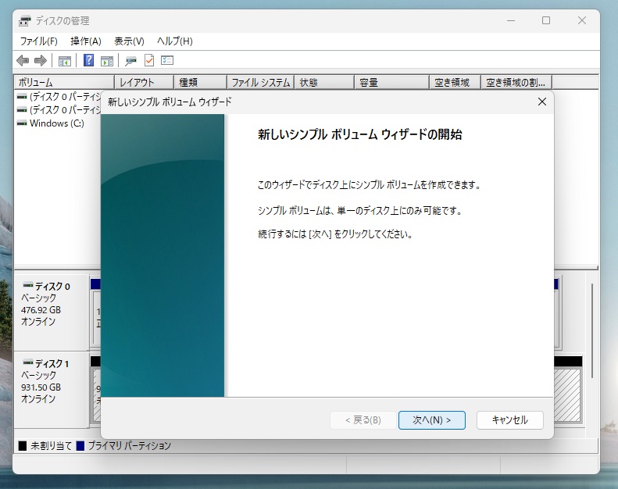Sort by 空き領域 column header
The width and height of the screenshot is (618, 489).
(455, 82)
